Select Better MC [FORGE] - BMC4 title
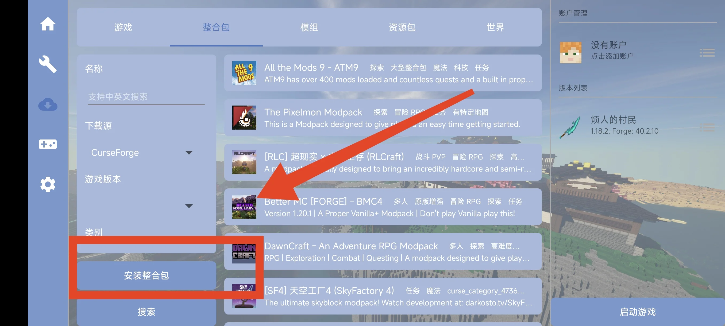725x326 pixels. 323,201
